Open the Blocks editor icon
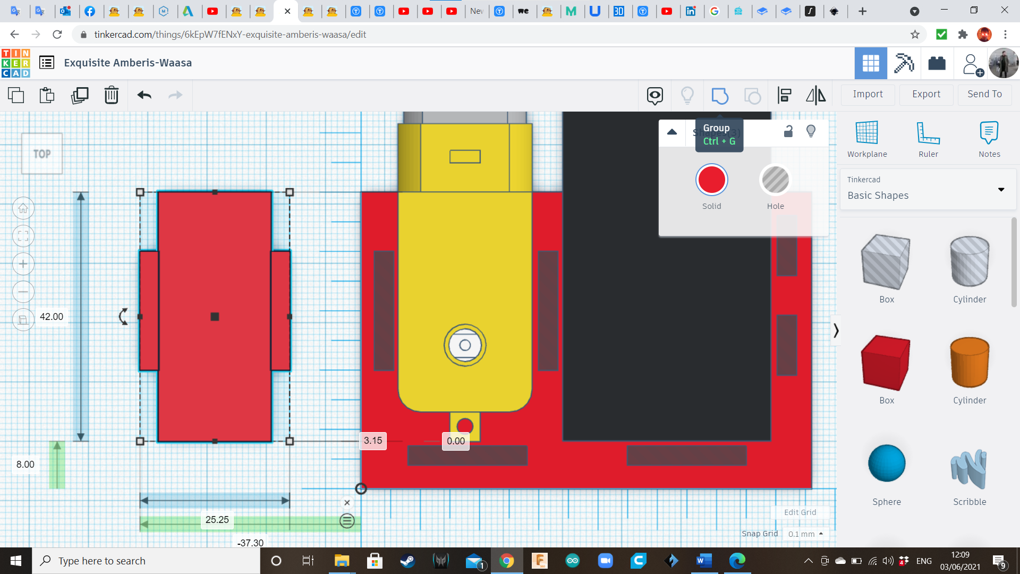Screen dimensions: 1020x574 [904, 63]
